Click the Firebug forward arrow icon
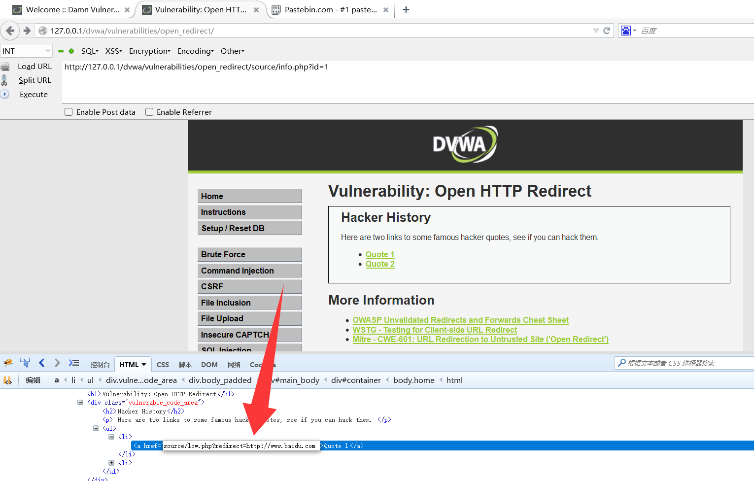This screenshot has width=754, height=481. point(57,363)
